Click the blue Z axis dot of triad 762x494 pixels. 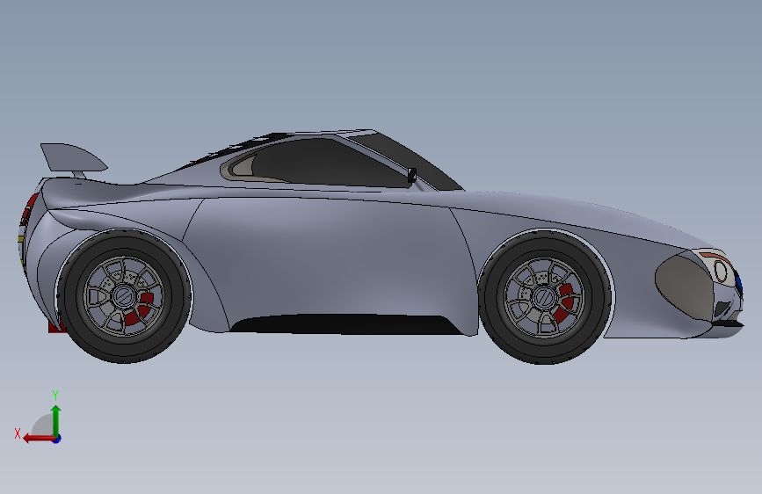57,440
